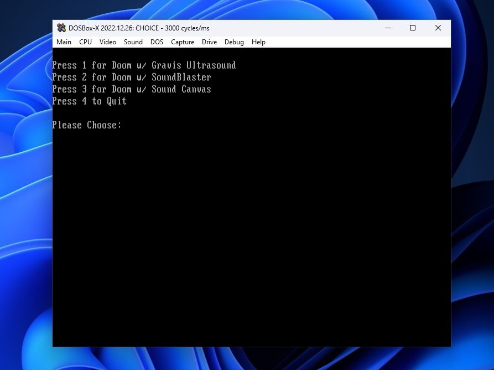494x370 pixels.
Task: Open the Capture menu
Action: tap(183, 42)
